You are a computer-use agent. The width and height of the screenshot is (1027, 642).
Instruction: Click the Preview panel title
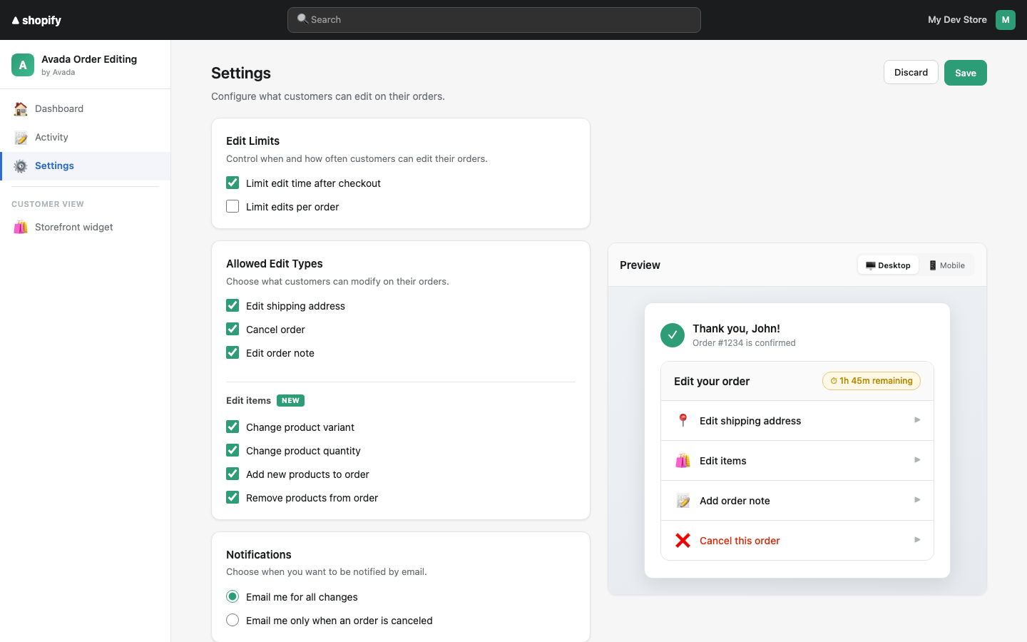(x=640, y=265)
